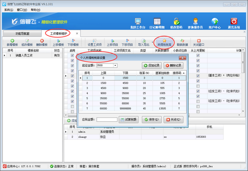The image size is (248, 171).
Task: Open the 导入导出 dropdown arrow
Action: [152, 42]
